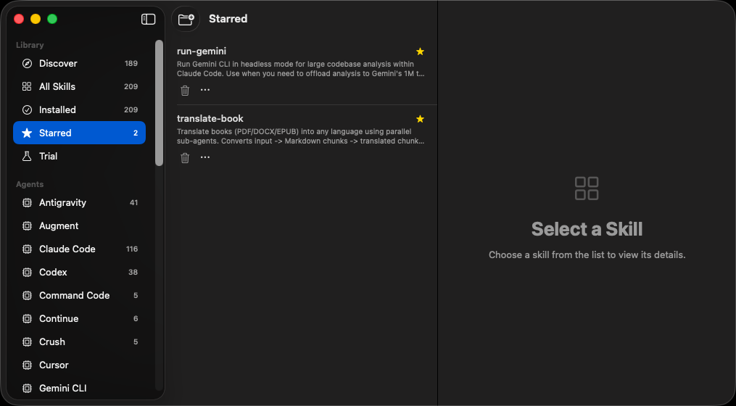Select the Installed library section
Image resolution: width=736 pixels, height=406 pixels.
[x=79, y=109]
